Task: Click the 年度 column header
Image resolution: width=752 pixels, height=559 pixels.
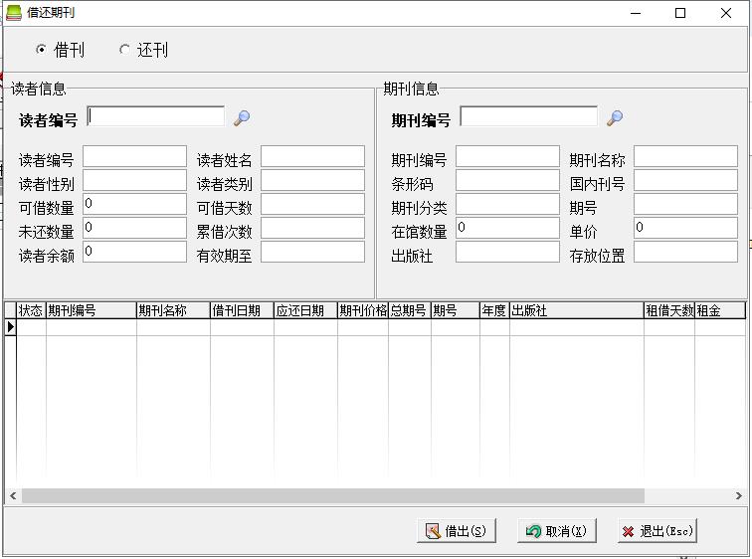Action: [x=494, y=310]
